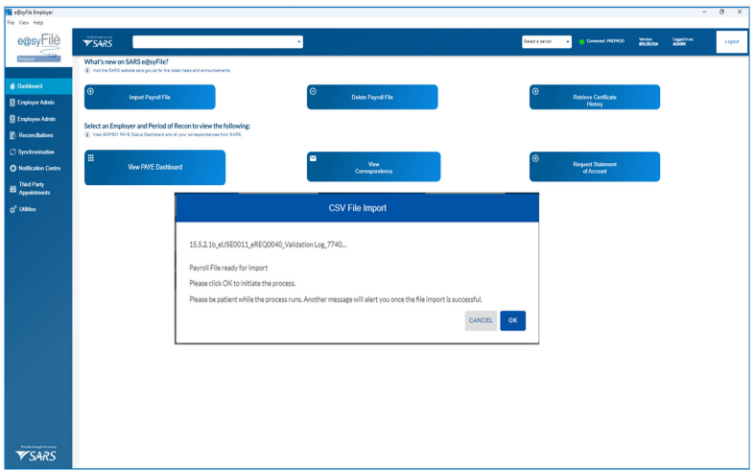Click the Logout button

tap(731, 41)
